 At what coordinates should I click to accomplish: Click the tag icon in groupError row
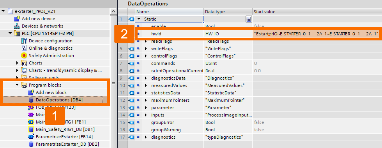coord(132,122)
